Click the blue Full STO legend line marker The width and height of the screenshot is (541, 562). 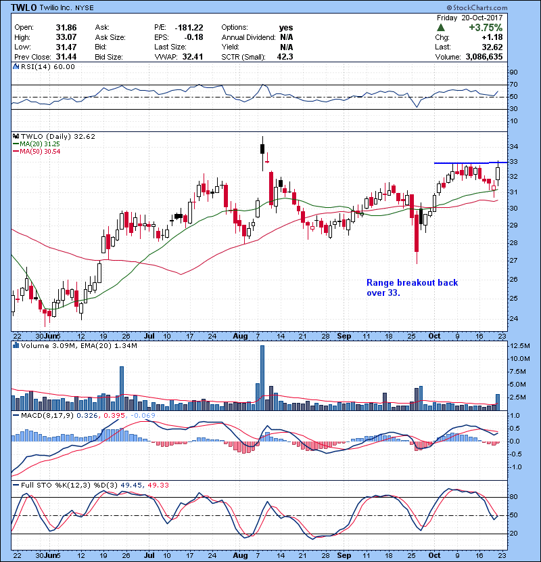coord(16,485)
